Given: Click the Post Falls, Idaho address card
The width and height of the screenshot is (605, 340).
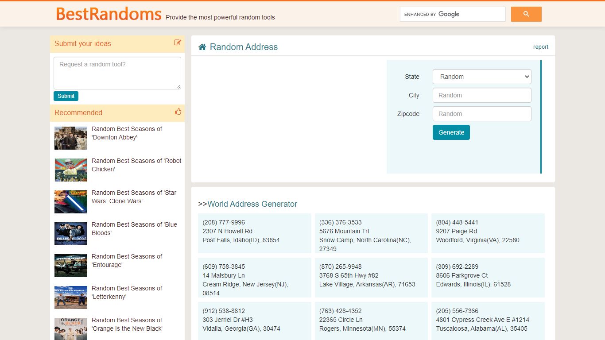Looking at the screenshot, I should (x=255, y=233).
